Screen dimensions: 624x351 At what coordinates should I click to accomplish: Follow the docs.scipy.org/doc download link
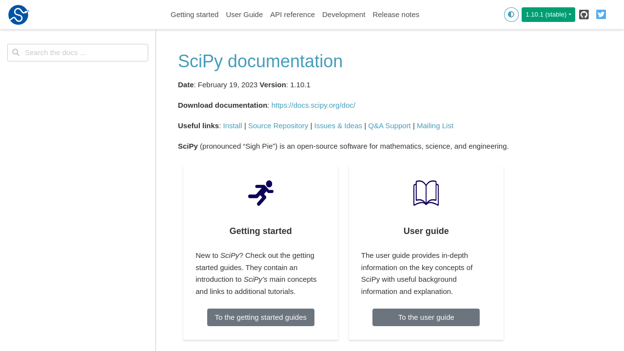point(313,105)
